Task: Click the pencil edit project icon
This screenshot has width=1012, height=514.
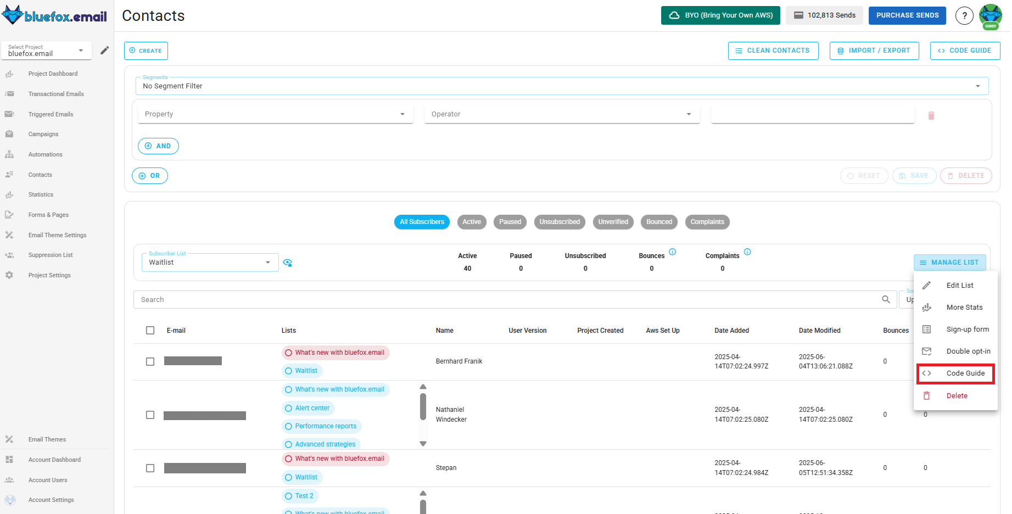Action: pos(104,51)
